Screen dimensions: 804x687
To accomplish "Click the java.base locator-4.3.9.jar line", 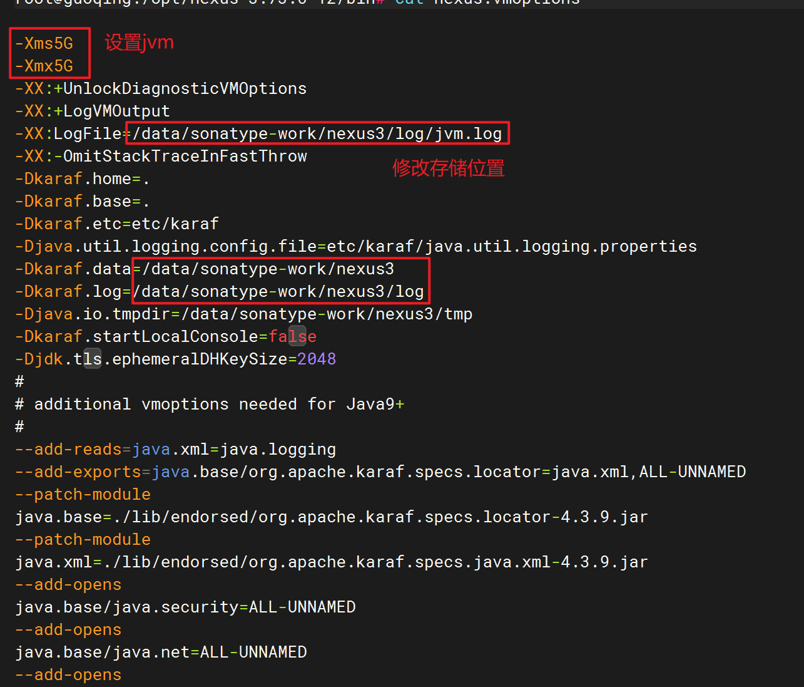I will tap(332, 517).
